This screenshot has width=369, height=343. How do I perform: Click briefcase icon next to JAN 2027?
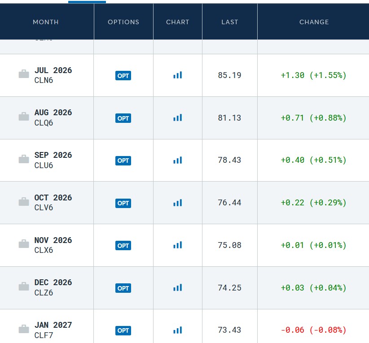pyautogui.click(x=24, y=329)
